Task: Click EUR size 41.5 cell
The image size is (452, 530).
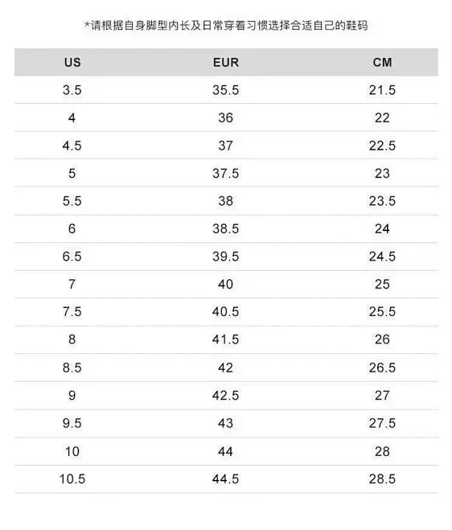Action: coord(225,339)
